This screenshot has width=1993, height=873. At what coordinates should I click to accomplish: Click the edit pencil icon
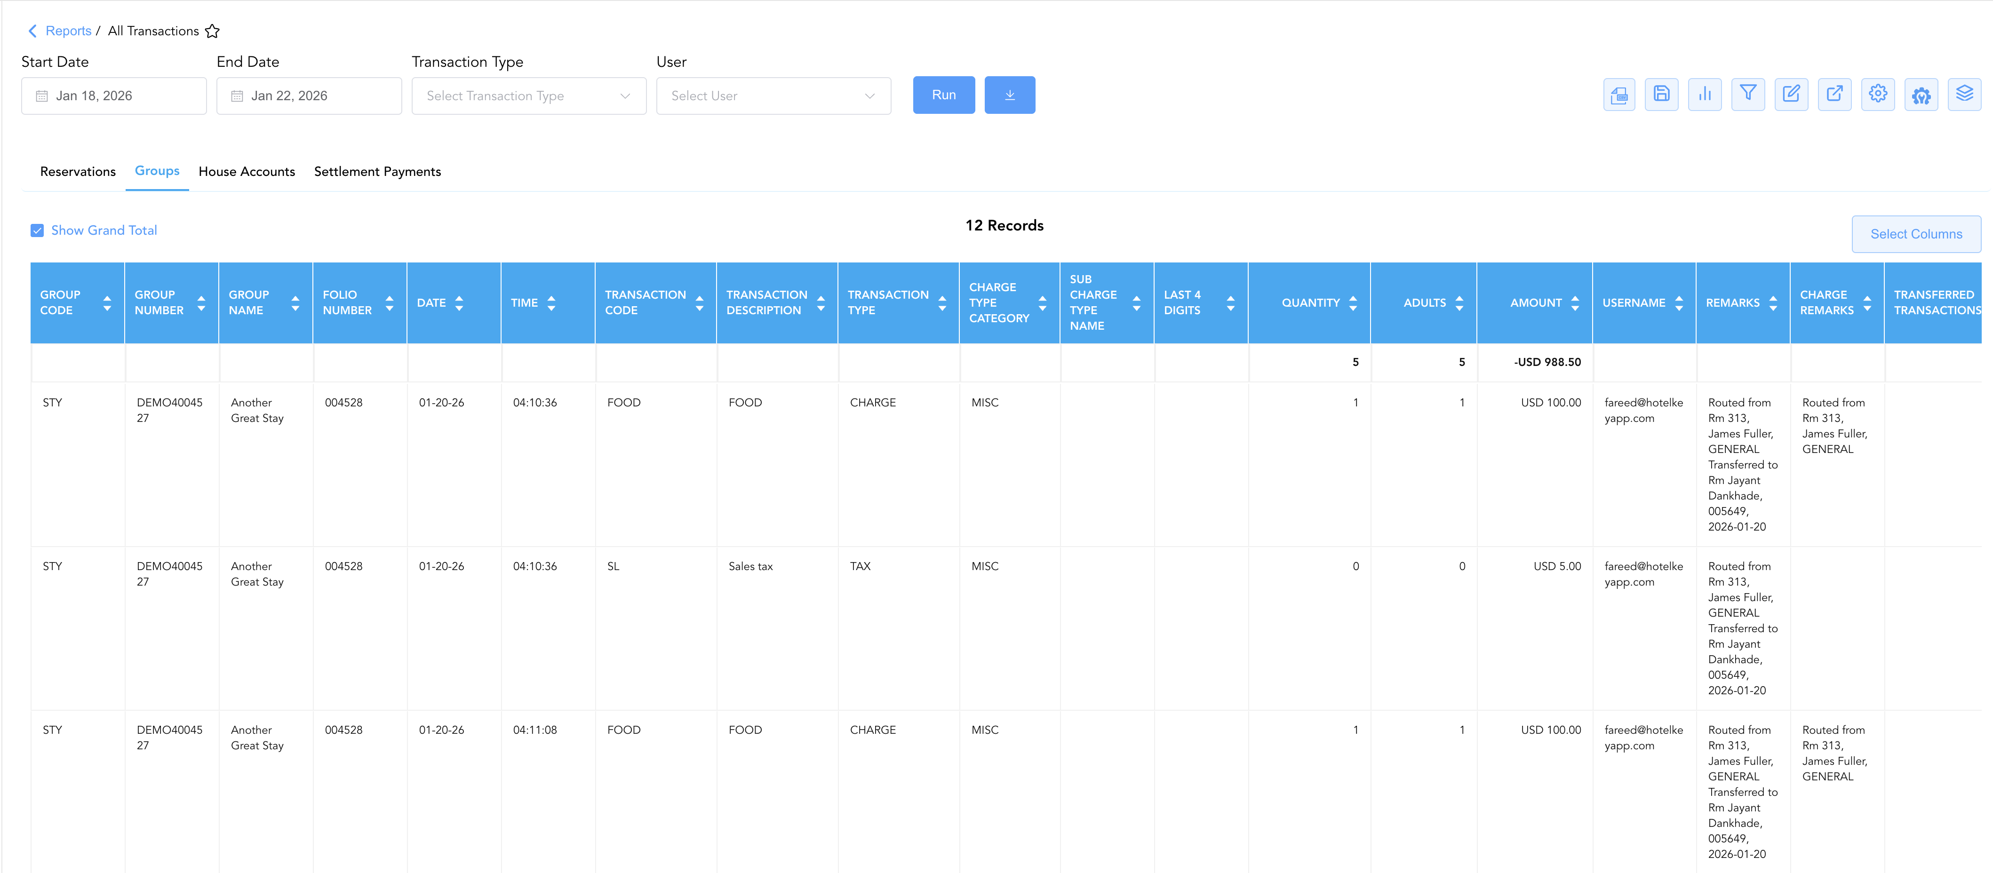tap(1791, 95)
